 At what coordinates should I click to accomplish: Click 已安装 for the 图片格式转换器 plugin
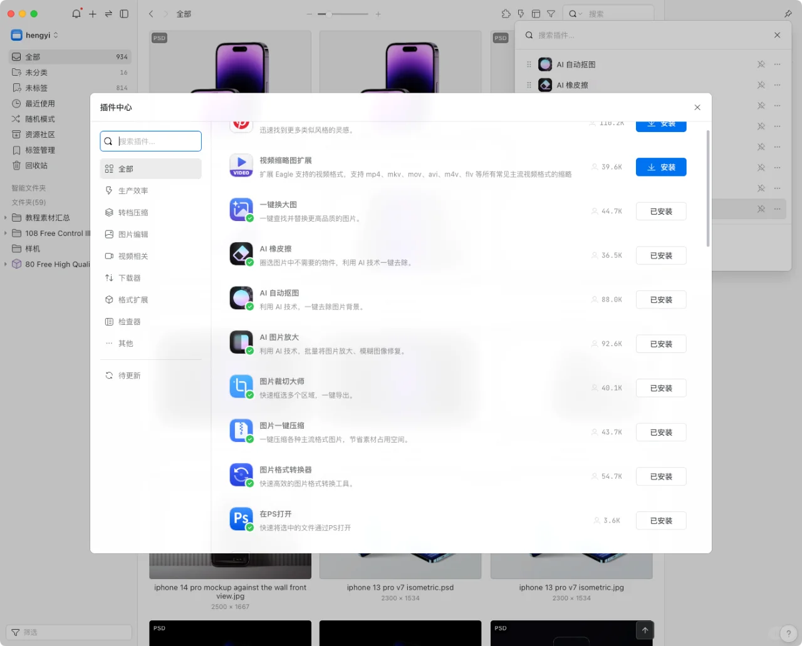(661, 476)
